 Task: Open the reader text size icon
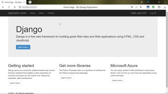(136, 7)
